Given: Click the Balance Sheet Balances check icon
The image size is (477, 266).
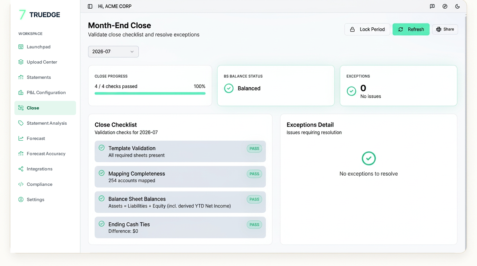Looking at the screenshot, I should (x=102, y=198).
